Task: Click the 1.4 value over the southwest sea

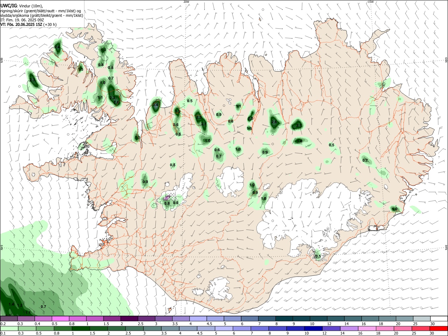Action: tap(11, 304)
